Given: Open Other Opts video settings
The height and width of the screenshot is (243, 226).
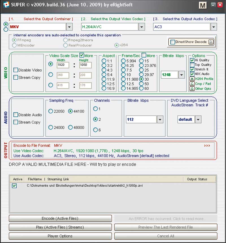Looking at the screenshot, I should tap(192, 89).
